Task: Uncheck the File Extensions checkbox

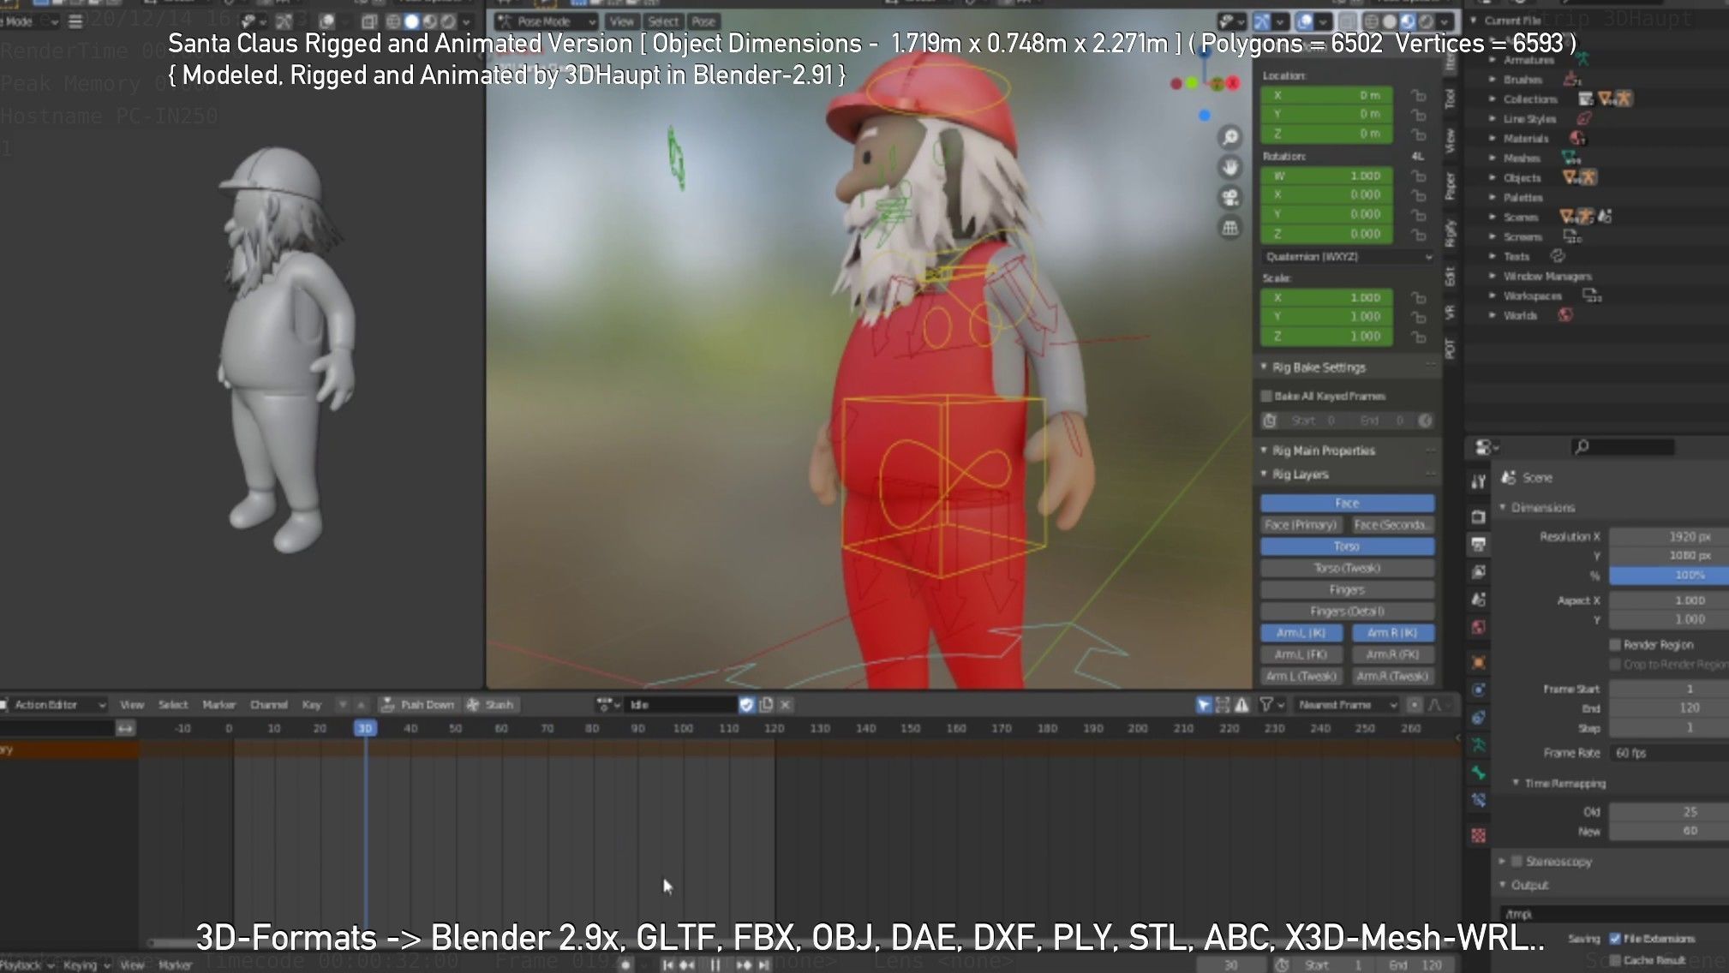Action: point(1615,938)
